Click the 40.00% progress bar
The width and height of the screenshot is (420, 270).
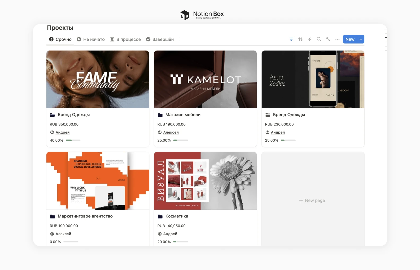[x=73, y=140]
